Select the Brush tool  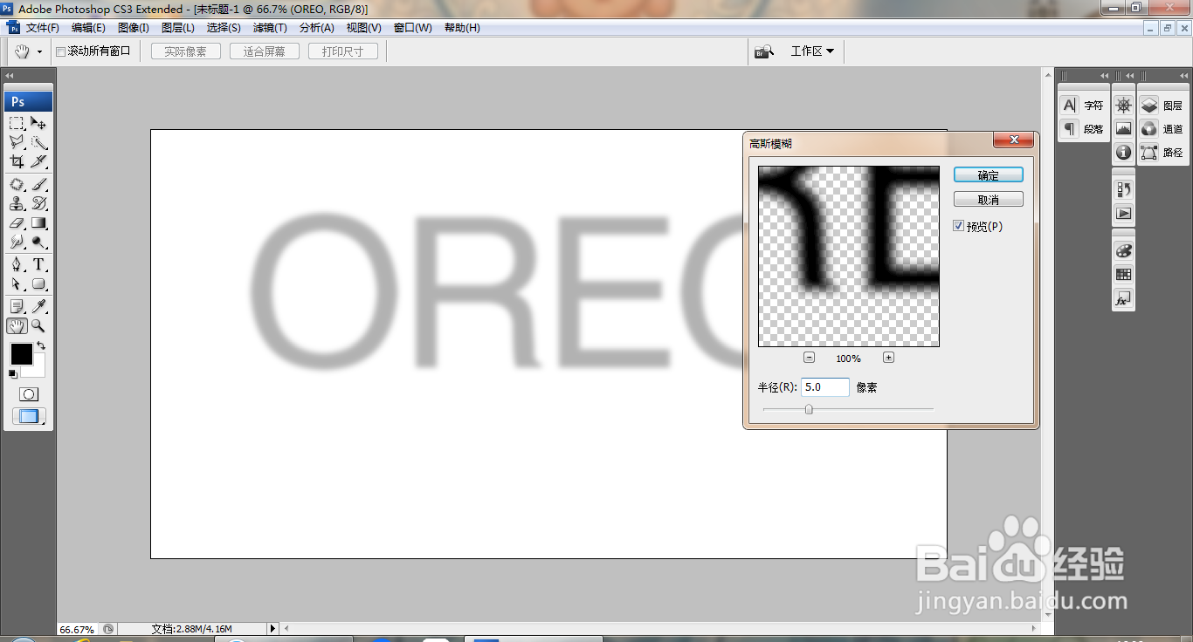pos(38,184)
